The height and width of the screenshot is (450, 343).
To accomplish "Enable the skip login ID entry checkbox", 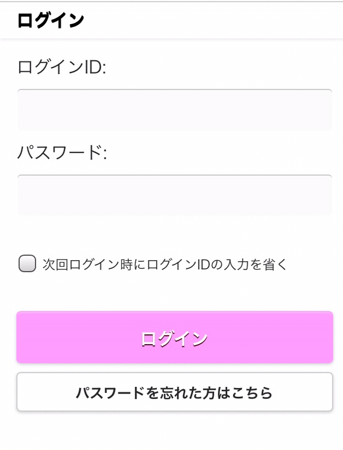I will click(x=27, y=264).
